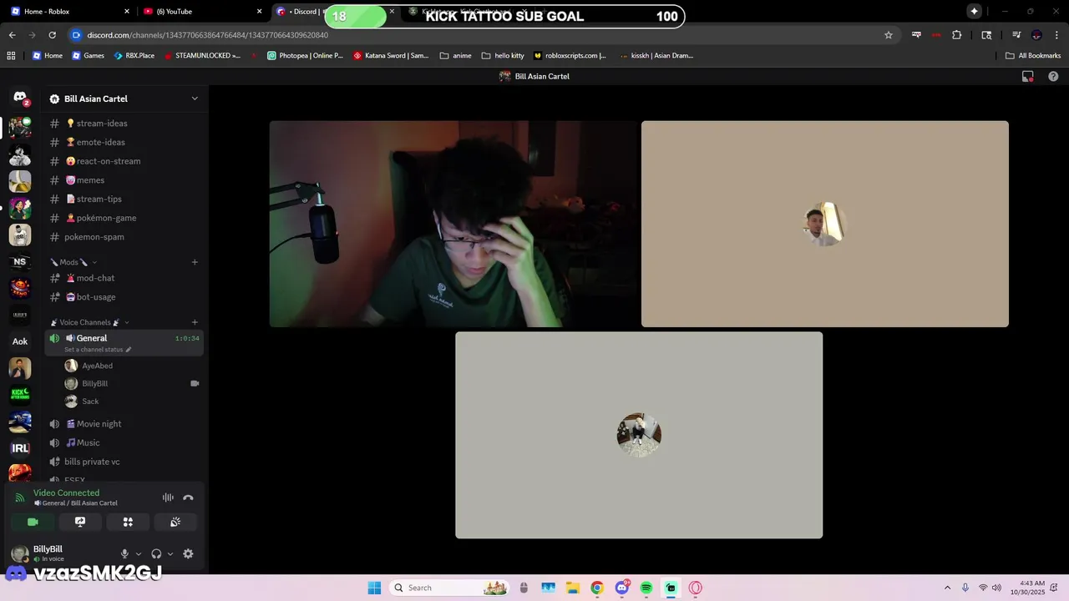This screenshot has width=1069, height=601.
Task: Open the NS server icon
Action: (x=20, y=261)
